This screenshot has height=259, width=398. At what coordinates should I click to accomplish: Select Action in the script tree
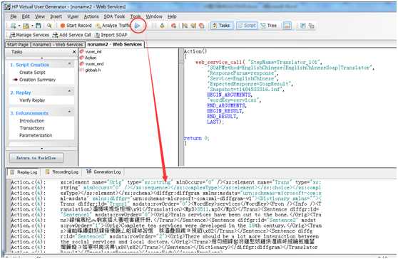88,58
